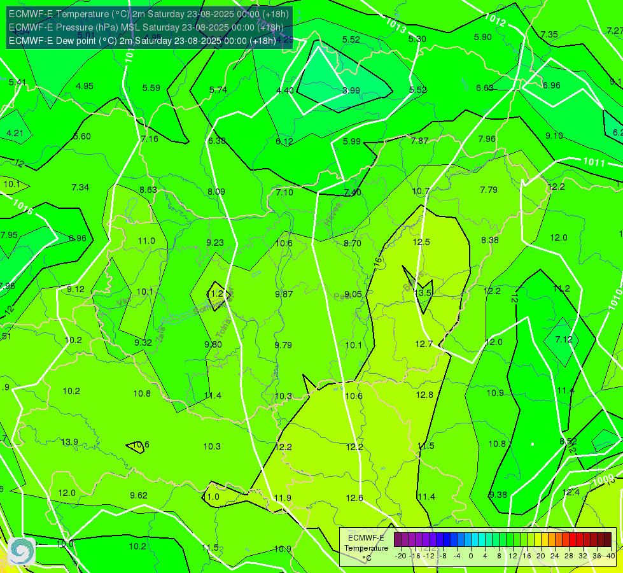Click the 6.63 dew point value

(485, 88)
